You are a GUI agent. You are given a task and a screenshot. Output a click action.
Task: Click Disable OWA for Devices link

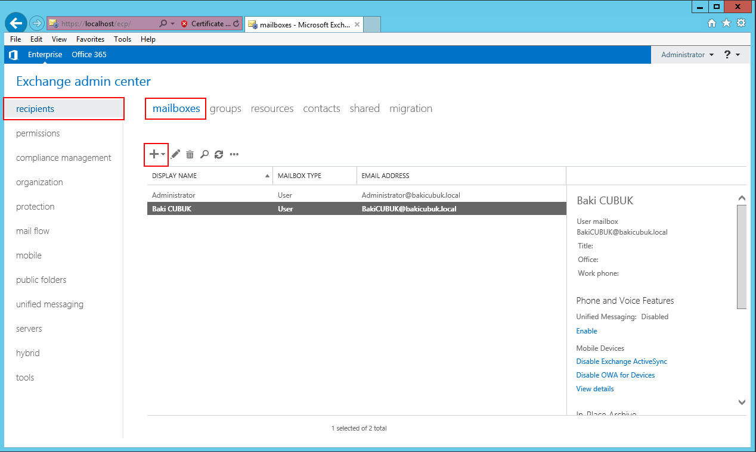pyautogui.click(x=615, y=375)
